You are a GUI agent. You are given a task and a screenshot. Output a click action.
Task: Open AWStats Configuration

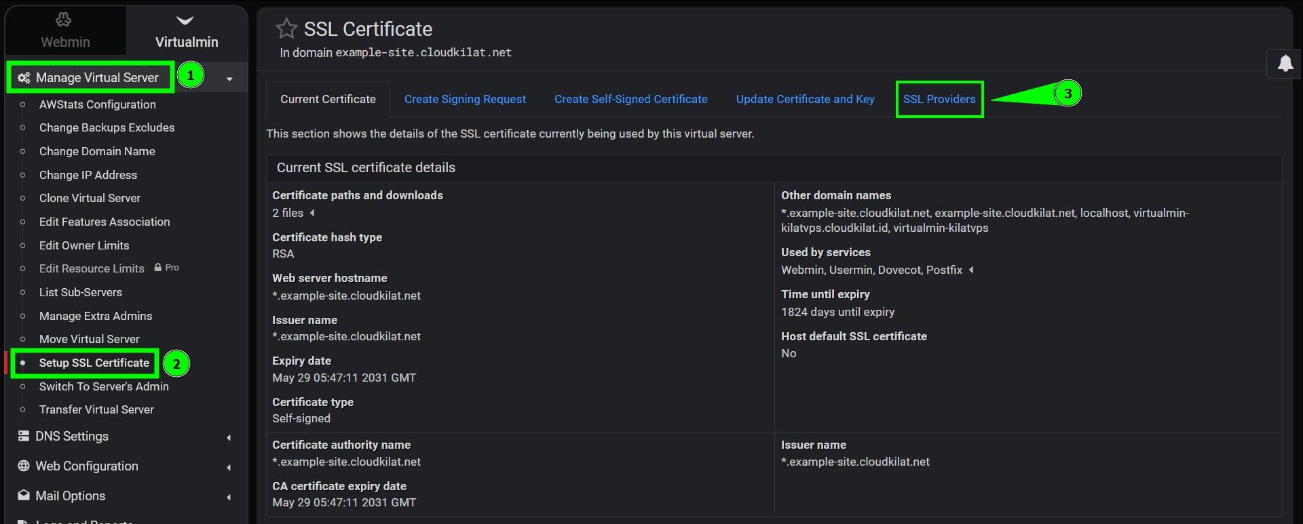97,104
